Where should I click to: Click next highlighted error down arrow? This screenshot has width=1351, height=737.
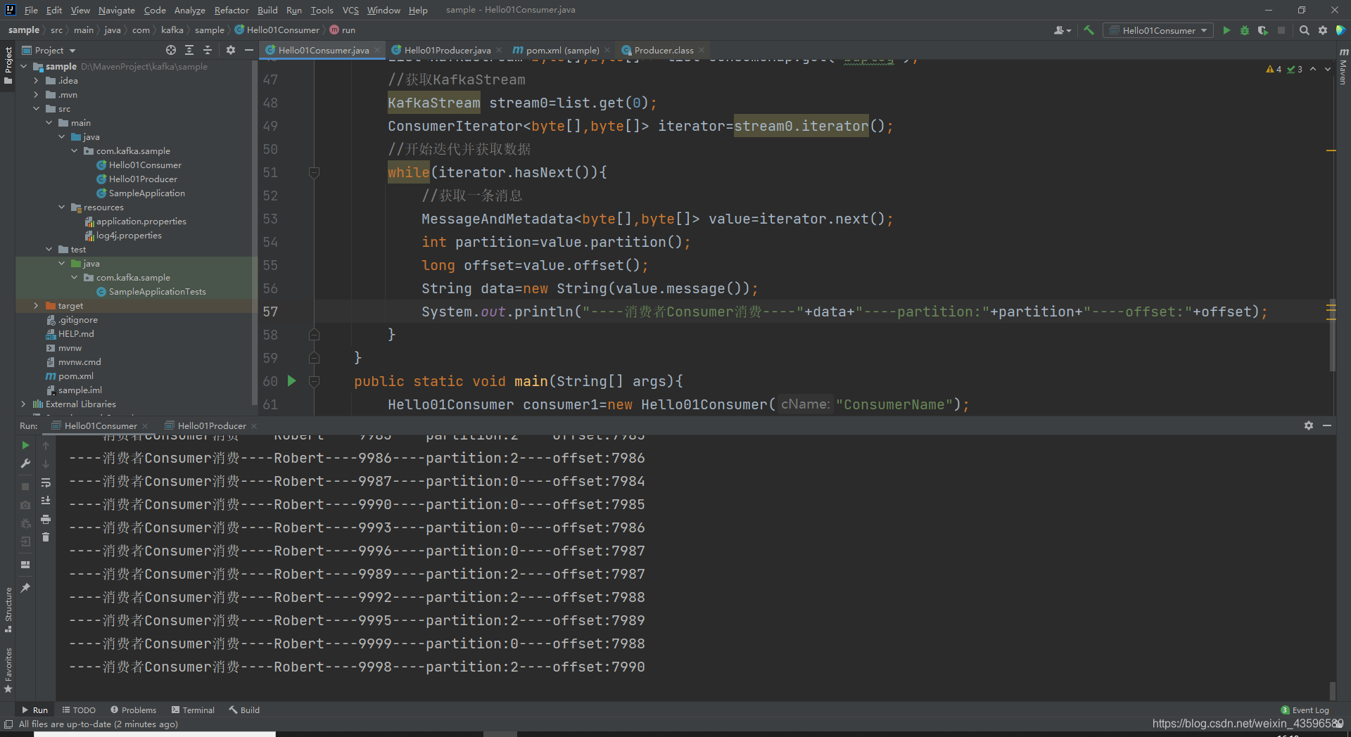coord(1328,69)
